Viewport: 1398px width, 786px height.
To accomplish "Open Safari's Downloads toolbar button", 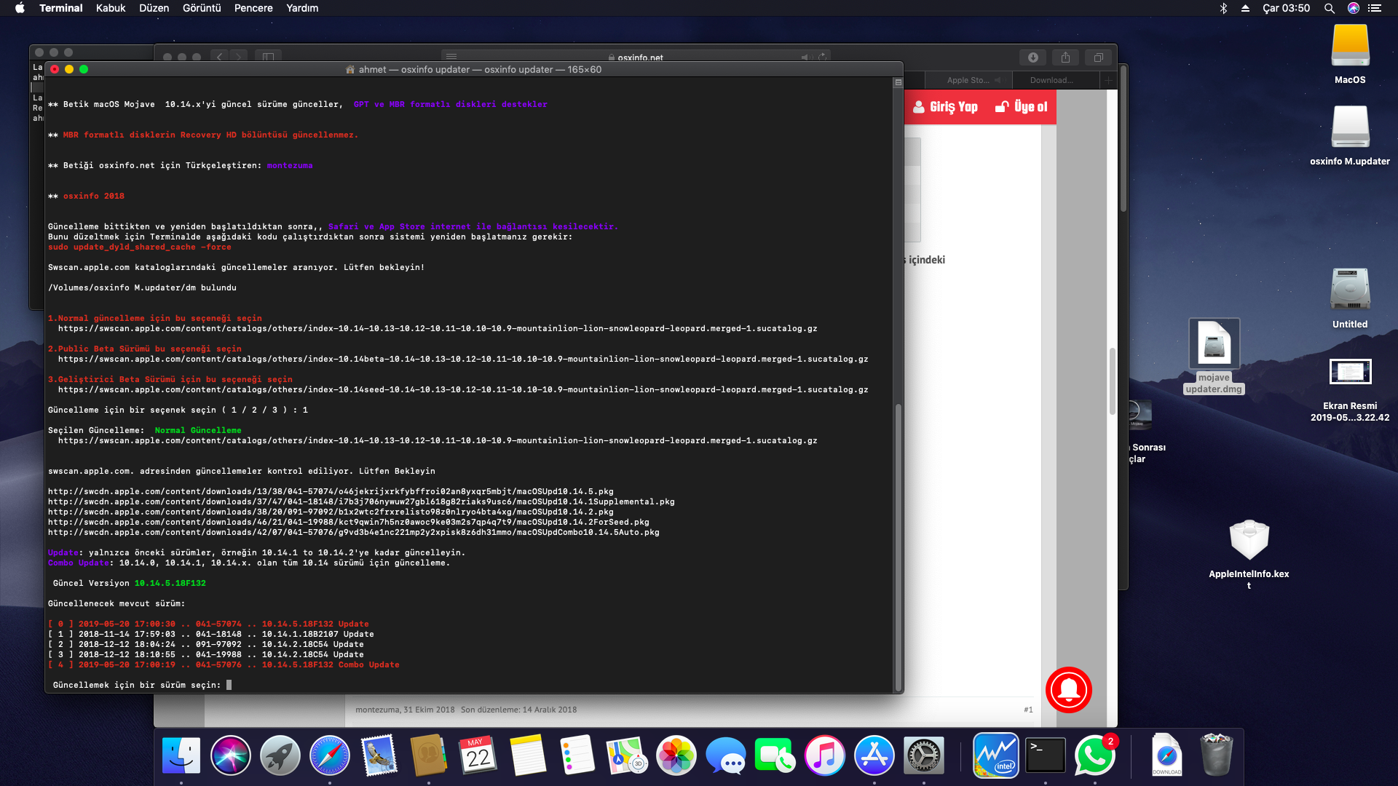I will 1032,57.
